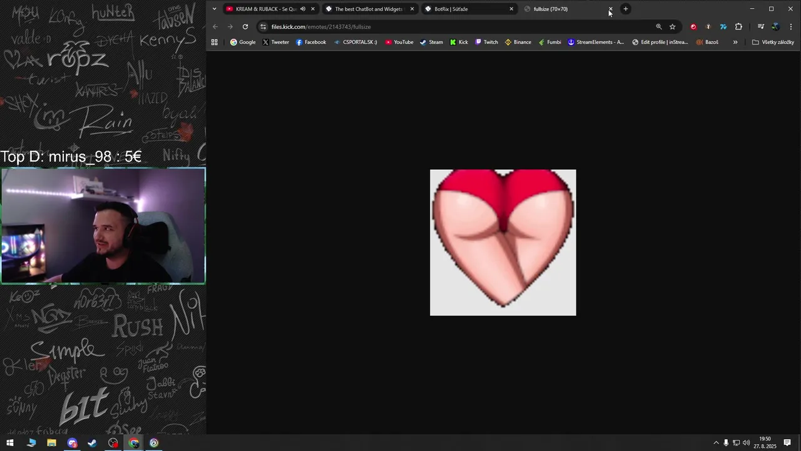This screenshot has width=801, height=451.
Task: Close The best ChatBot and Widgets tab
Action: click(x=412, y=9)
